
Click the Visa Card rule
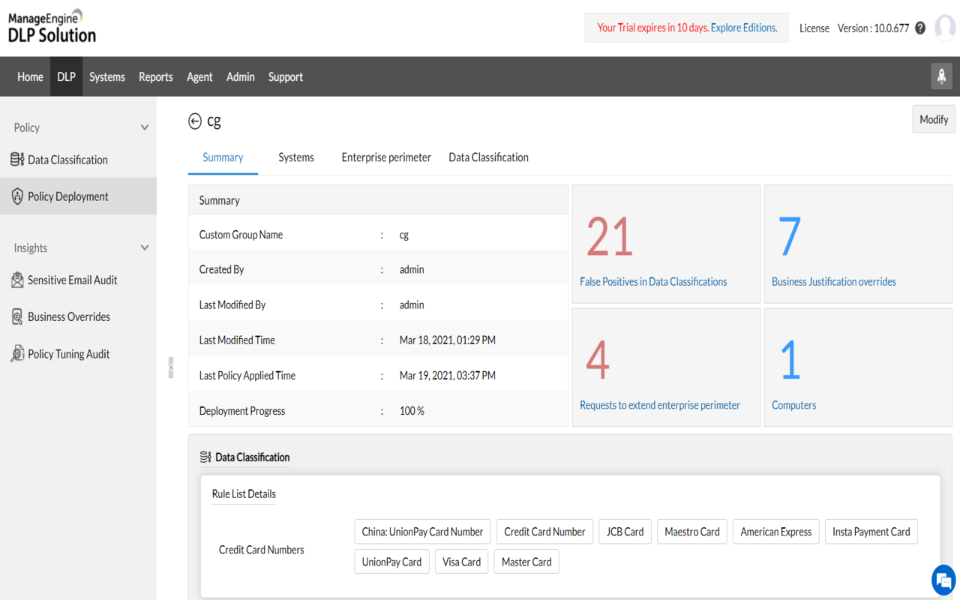461,562
